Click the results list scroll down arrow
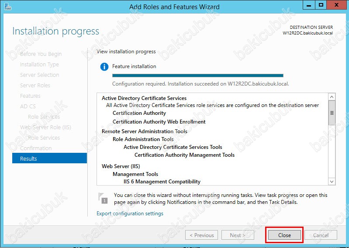Image resolution: width=349 pixels, height=248 pixels. (332, 182)
